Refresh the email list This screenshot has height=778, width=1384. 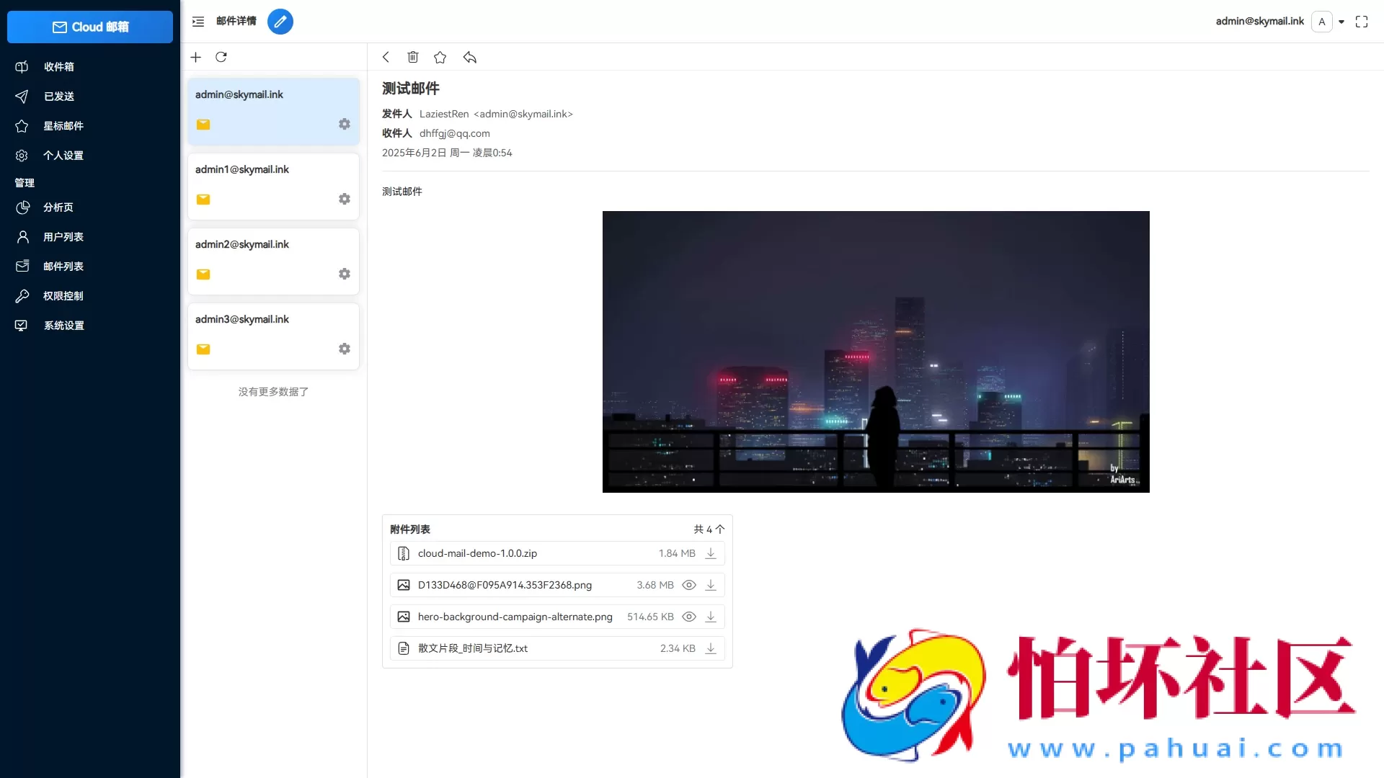(x=221, y=57)
